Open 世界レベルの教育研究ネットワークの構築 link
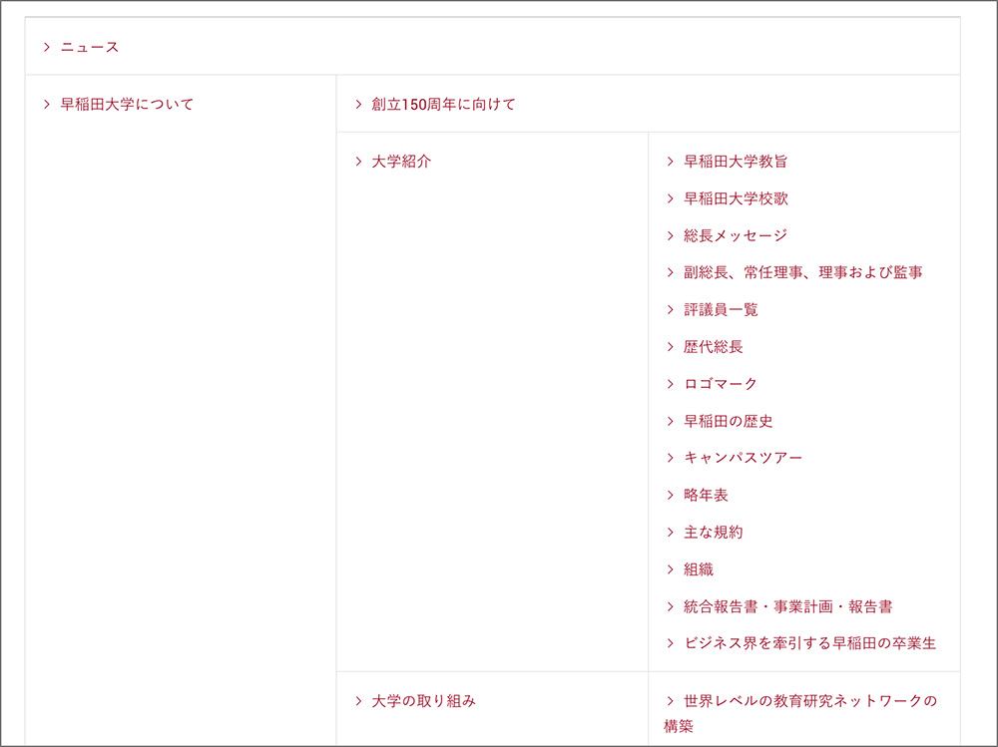 (800, 713)
